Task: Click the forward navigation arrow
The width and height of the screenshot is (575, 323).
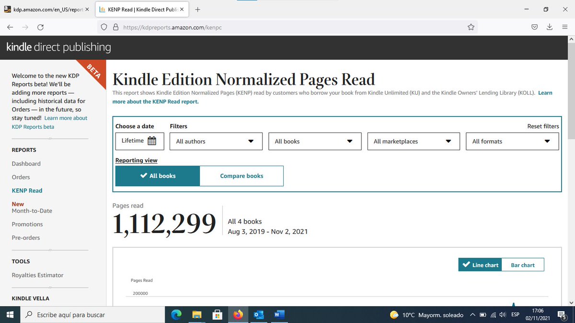Action: coord(25,27)
